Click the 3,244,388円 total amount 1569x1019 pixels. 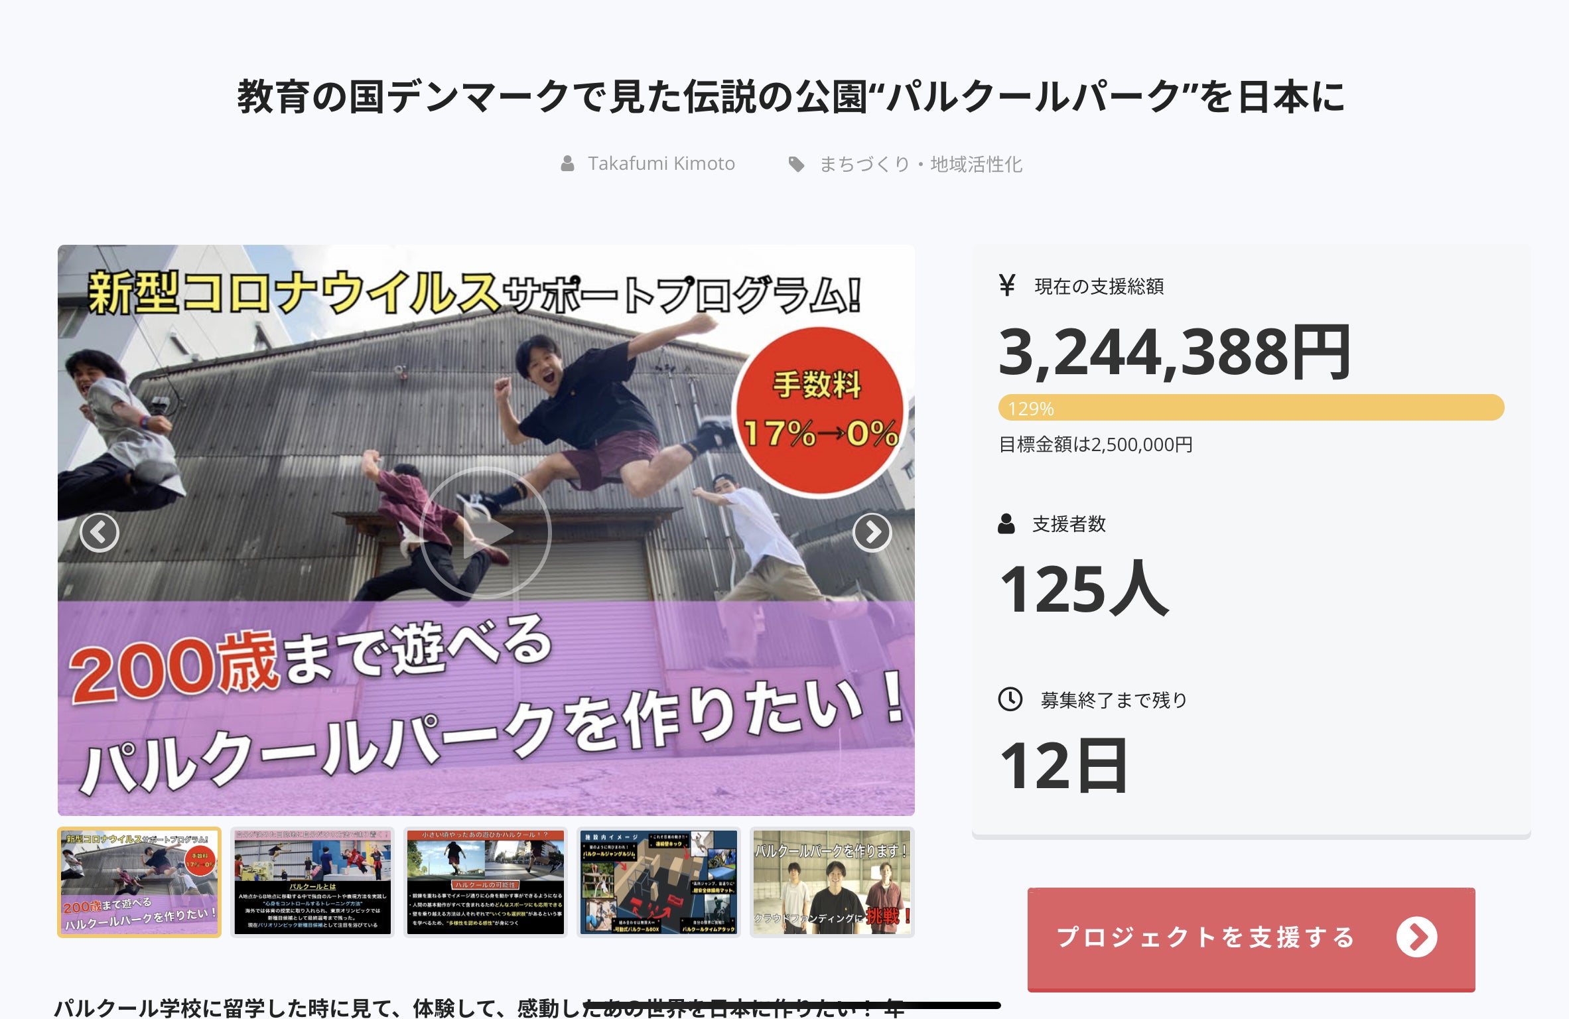click(1174, 352)
